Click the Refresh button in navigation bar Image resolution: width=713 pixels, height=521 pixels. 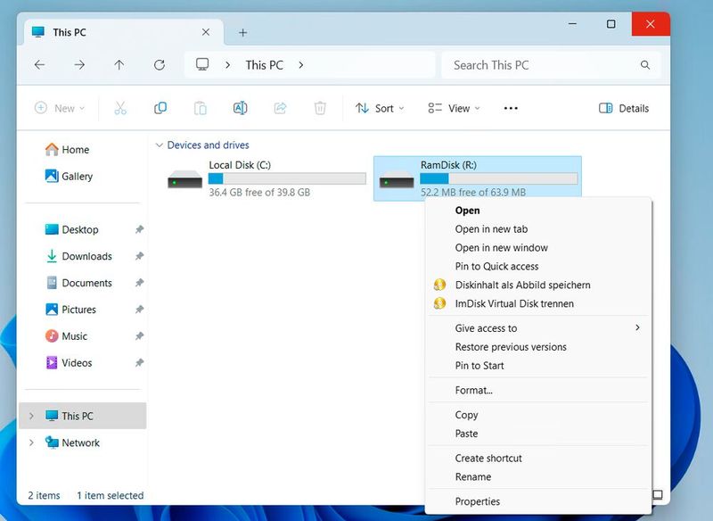point(160,65)
